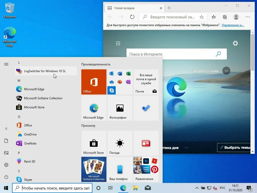Show hidden tray icons chevron
This screenshot has height=193, width=257.
(197, 188)
